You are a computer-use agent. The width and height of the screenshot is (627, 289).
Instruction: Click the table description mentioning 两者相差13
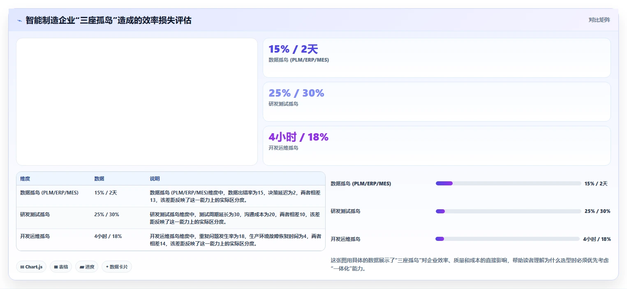235,196
